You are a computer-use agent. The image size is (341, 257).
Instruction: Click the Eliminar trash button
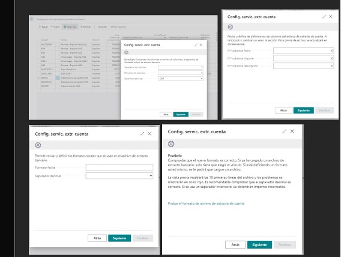pos(86,27)
